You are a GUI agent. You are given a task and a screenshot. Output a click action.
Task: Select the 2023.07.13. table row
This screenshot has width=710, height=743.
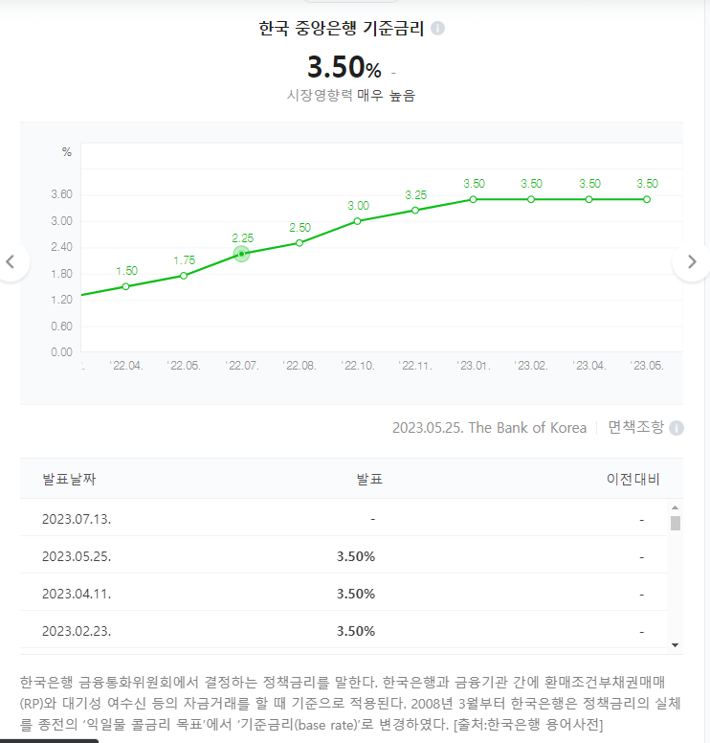pyautogui.click(x=344, y=519)
